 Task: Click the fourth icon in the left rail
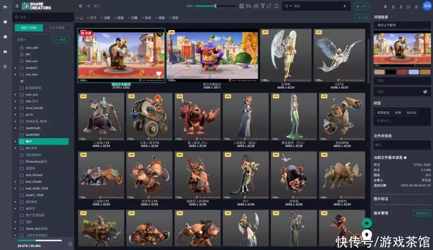coord(5,52)
